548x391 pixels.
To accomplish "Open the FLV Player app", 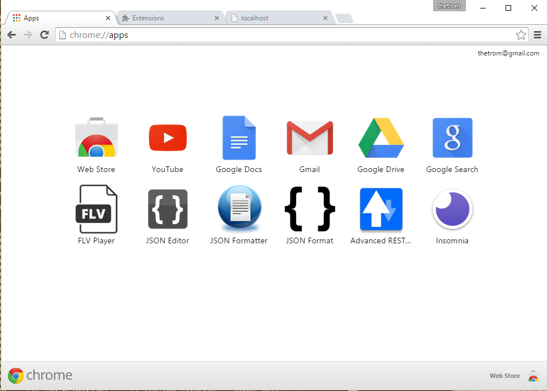I will tap(96, 209).
